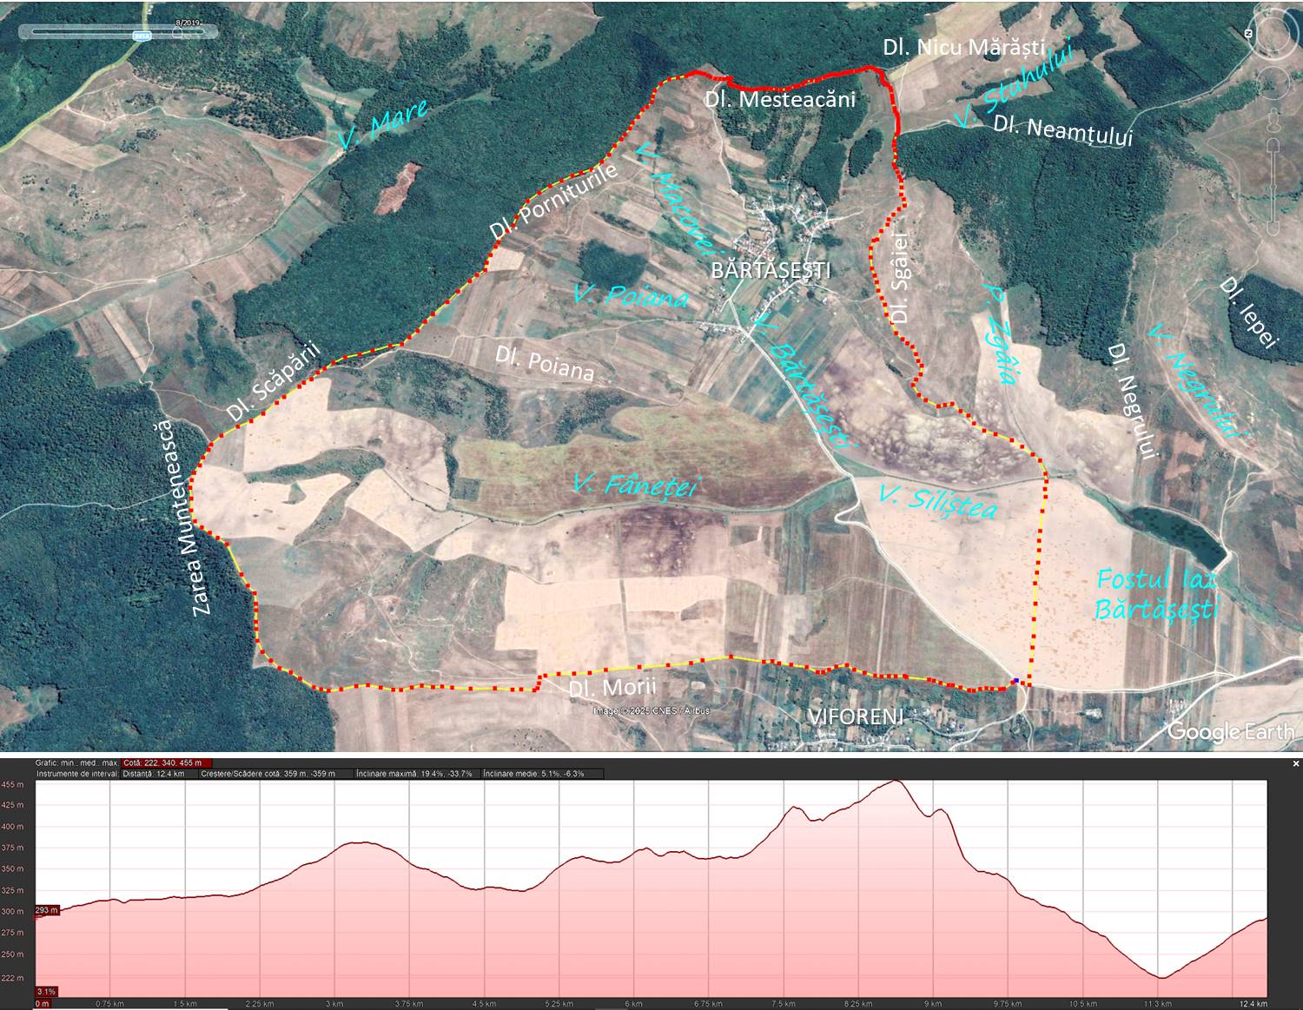Image resolution: width=1303 pixels, height=1010 pixels.
Task: Click the Google Earth logo watermark
Action: pyautogui.click(x=1229, y=731)
